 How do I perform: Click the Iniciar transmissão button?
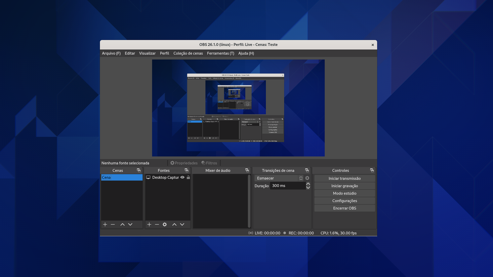[x=345, y=179]
